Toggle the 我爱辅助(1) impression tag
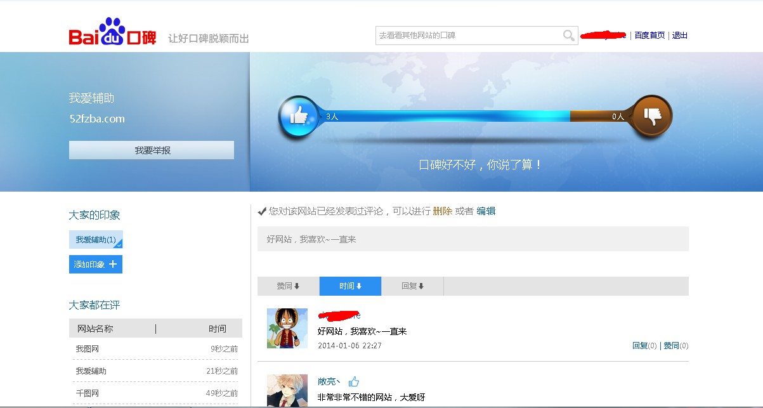The width and height of the screenshot is (763, 408). (96, 239)
